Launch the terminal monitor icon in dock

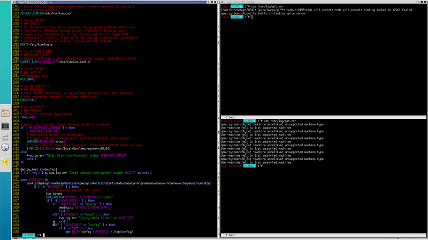point(5,126)
